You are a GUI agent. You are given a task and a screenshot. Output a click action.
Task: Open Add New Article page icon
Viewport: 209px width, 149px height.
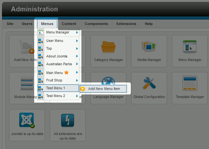coord(27,46)
